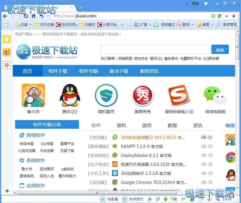Switch to the 资讯 list tab
The image size is (241, 203).
click(198, 125)
